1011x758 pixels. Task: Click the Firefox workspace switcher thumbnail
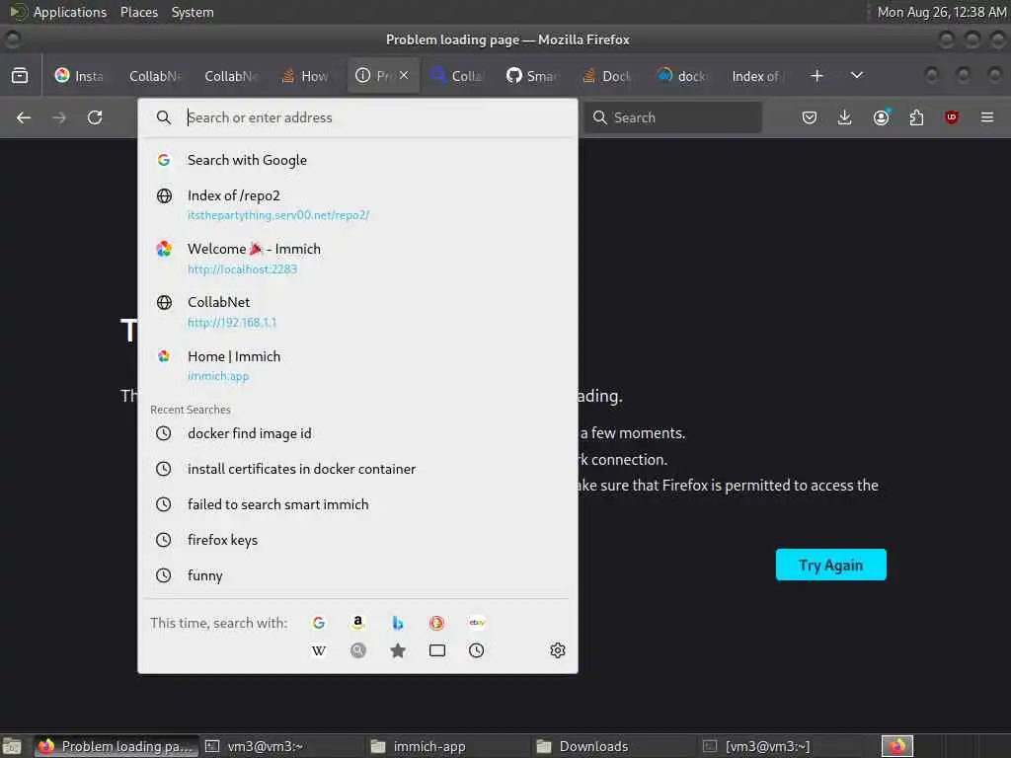pyautogui.click(x=897, y=746)
